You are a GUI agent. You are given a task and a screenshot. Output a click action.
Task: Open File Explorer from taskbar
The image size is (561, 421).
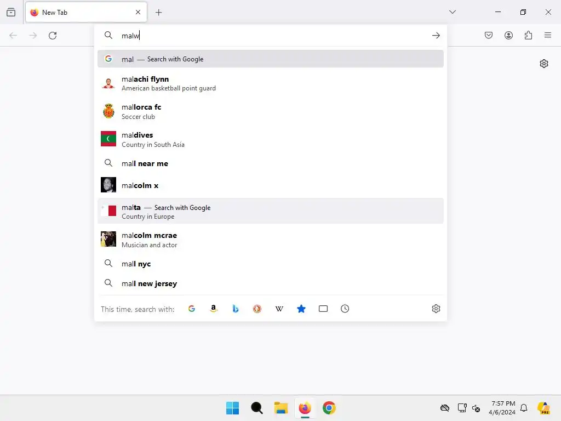[281, 408]
